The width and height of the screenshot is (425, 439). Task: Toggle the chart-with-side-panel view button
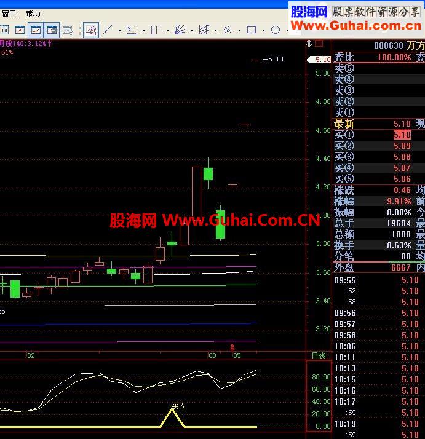coord(52,30)
